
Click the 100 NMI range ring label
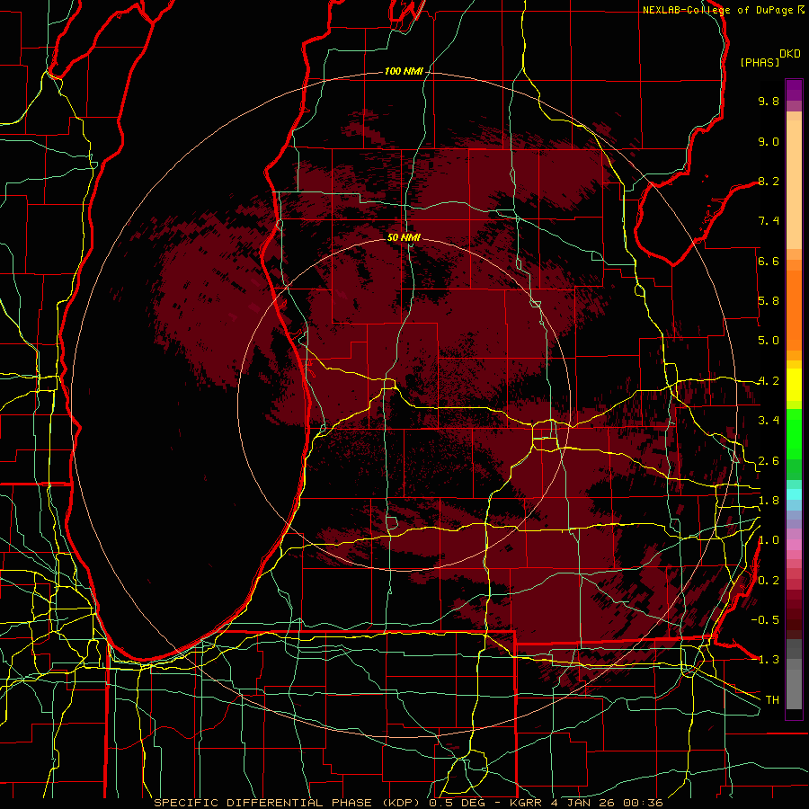(x=404, y=71)
